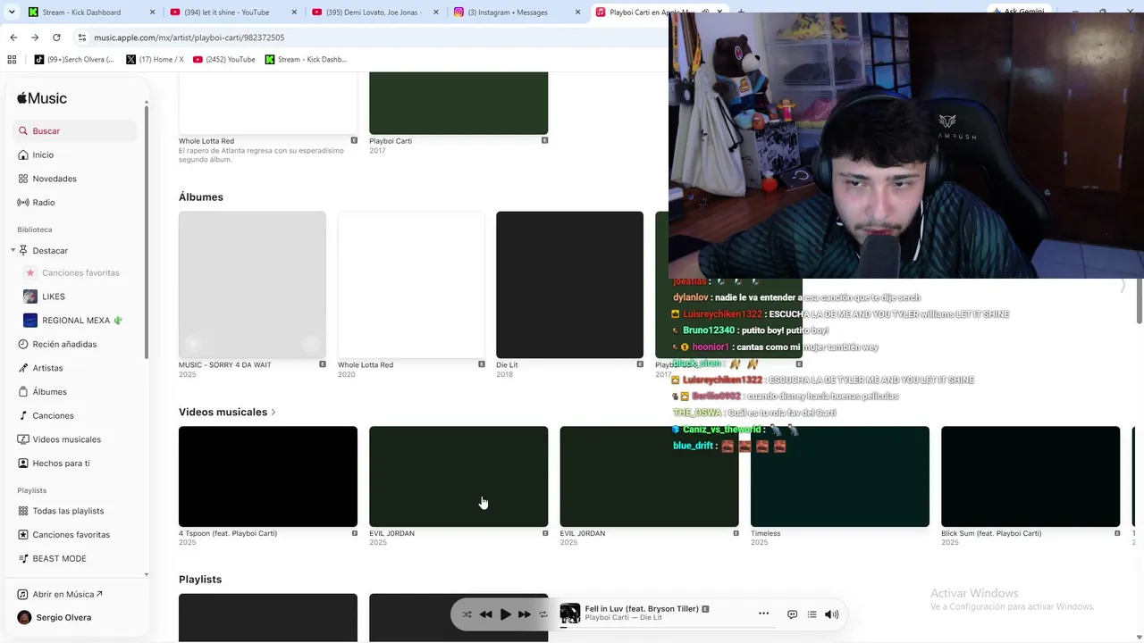The image size is (1144, 643).
Task: Open the LIKES playlist
Action: coord(54,296)
